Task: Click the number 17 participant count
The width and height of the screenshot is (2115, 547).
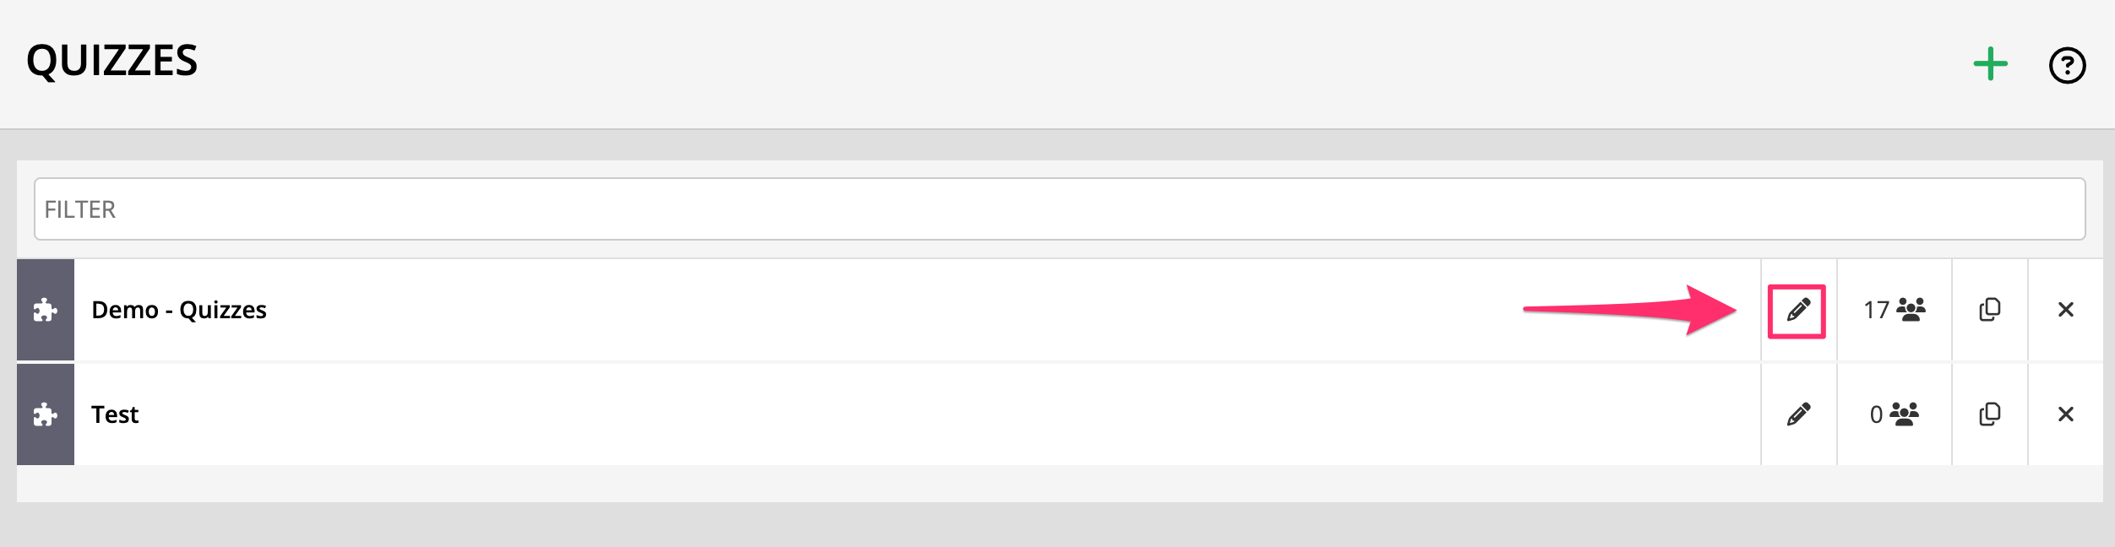Action: pos(1876,311)
